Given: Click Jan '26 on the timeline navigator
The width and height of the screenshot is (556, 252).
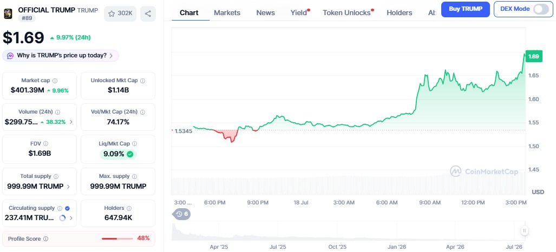Looking at the screenshot, I should (x=397, y=247).
